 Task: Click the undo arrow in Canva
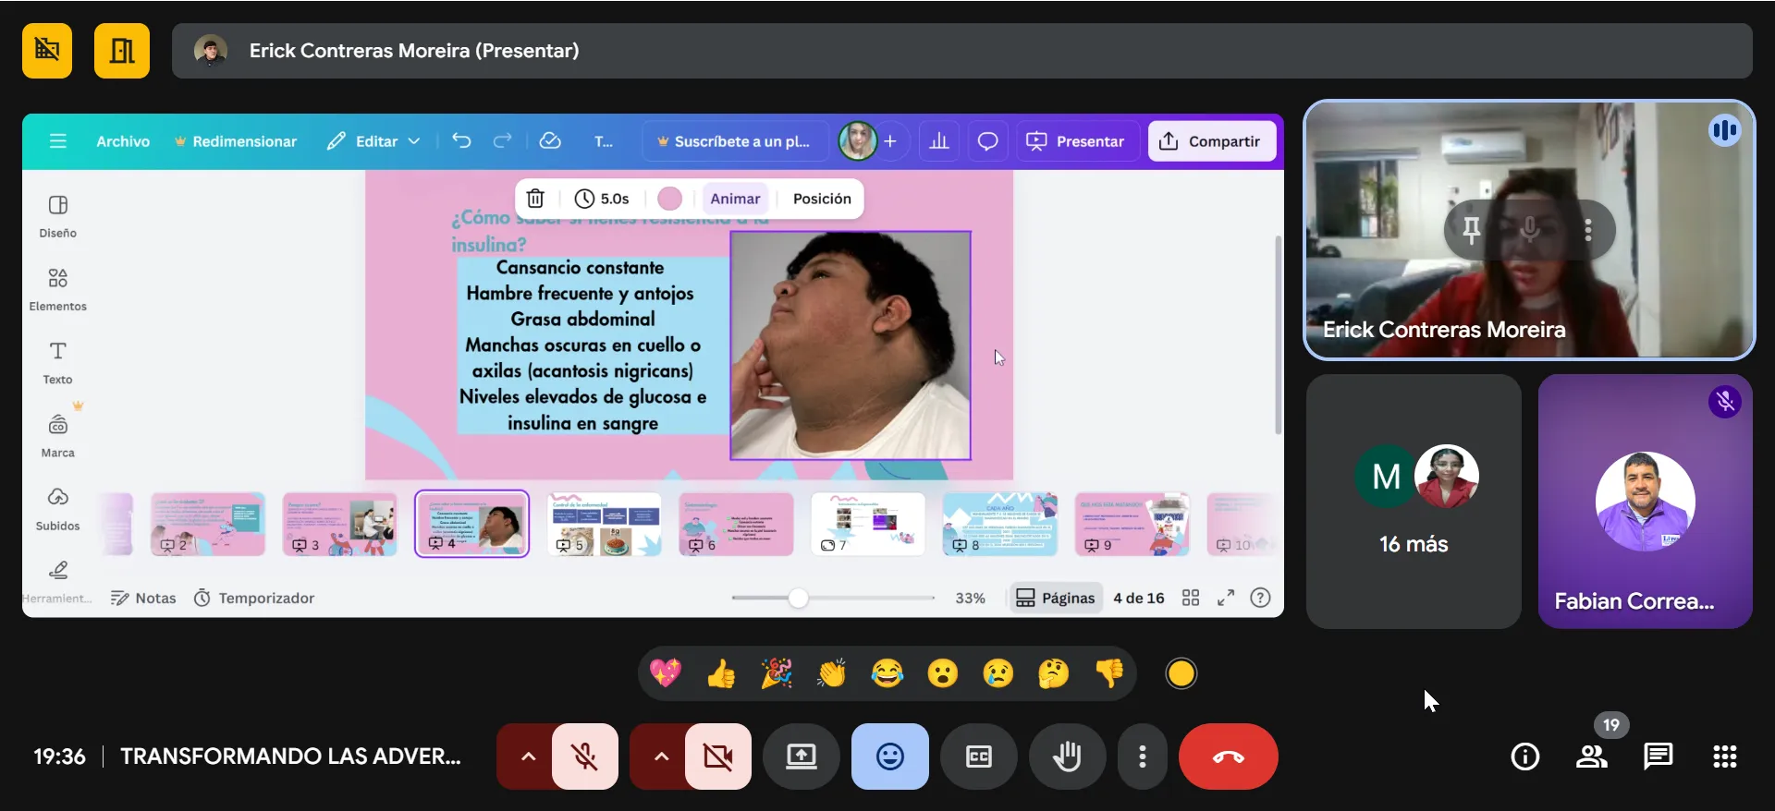tap(461, 141)
